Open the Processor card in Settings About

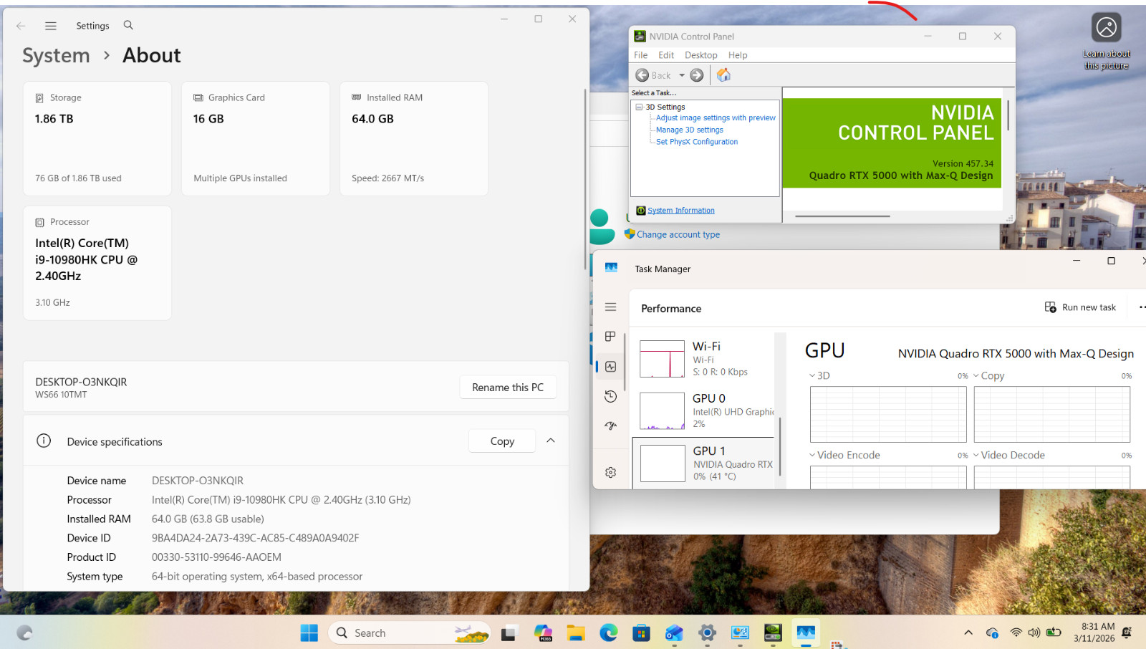(x=97, y=263)
